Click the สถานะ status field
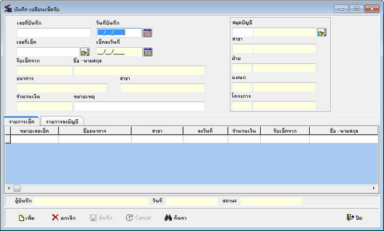Image resolution: width=384 pixels, height=231 pixels. [x=272, y=201]
